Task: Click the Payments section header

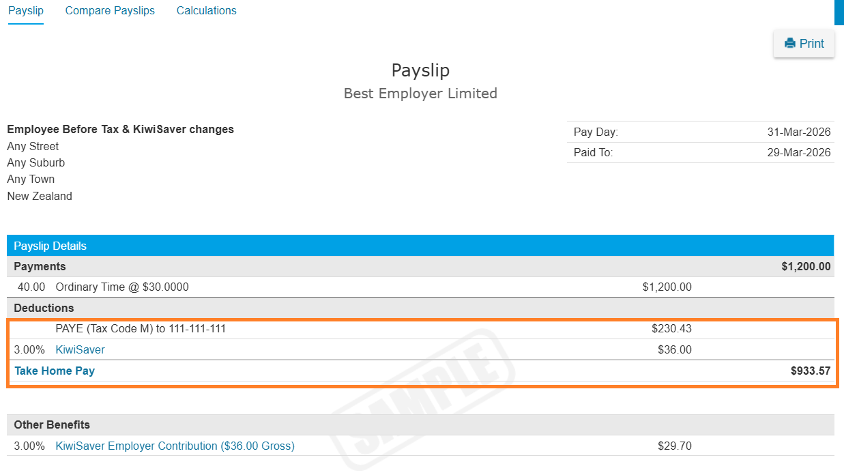Action: 40,266
